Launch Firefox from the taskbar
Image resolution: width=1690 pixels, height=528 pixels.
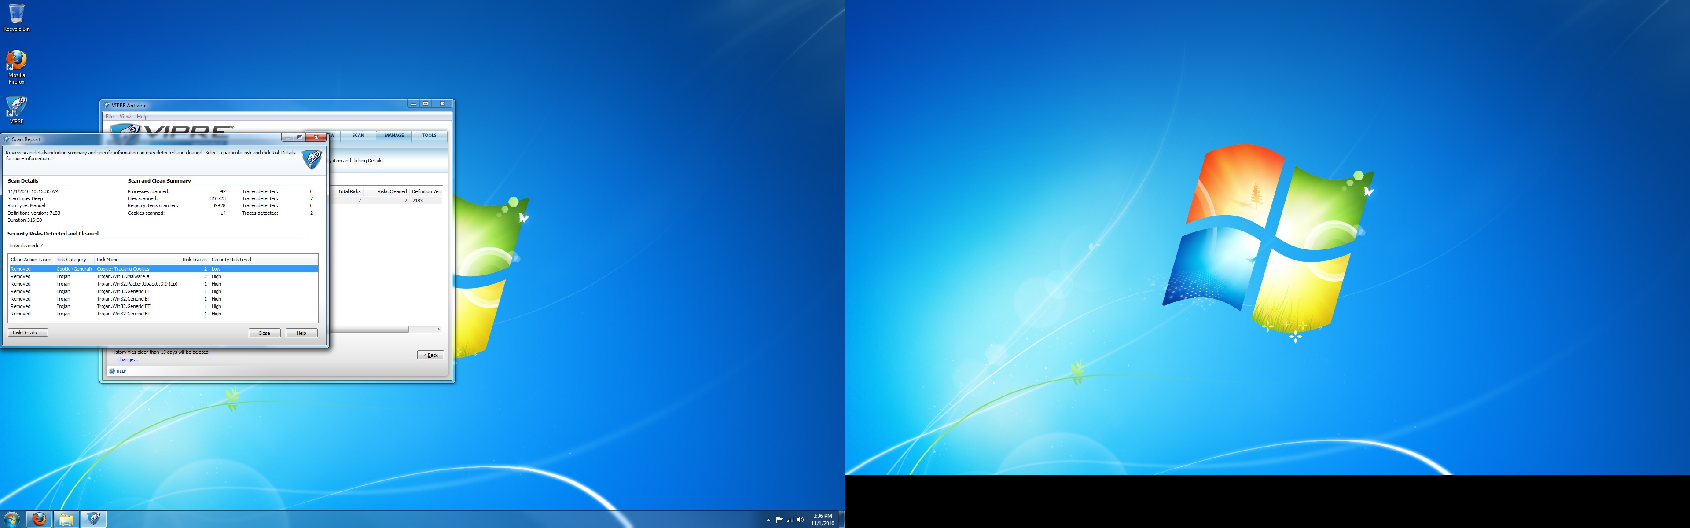click(39, 519)
